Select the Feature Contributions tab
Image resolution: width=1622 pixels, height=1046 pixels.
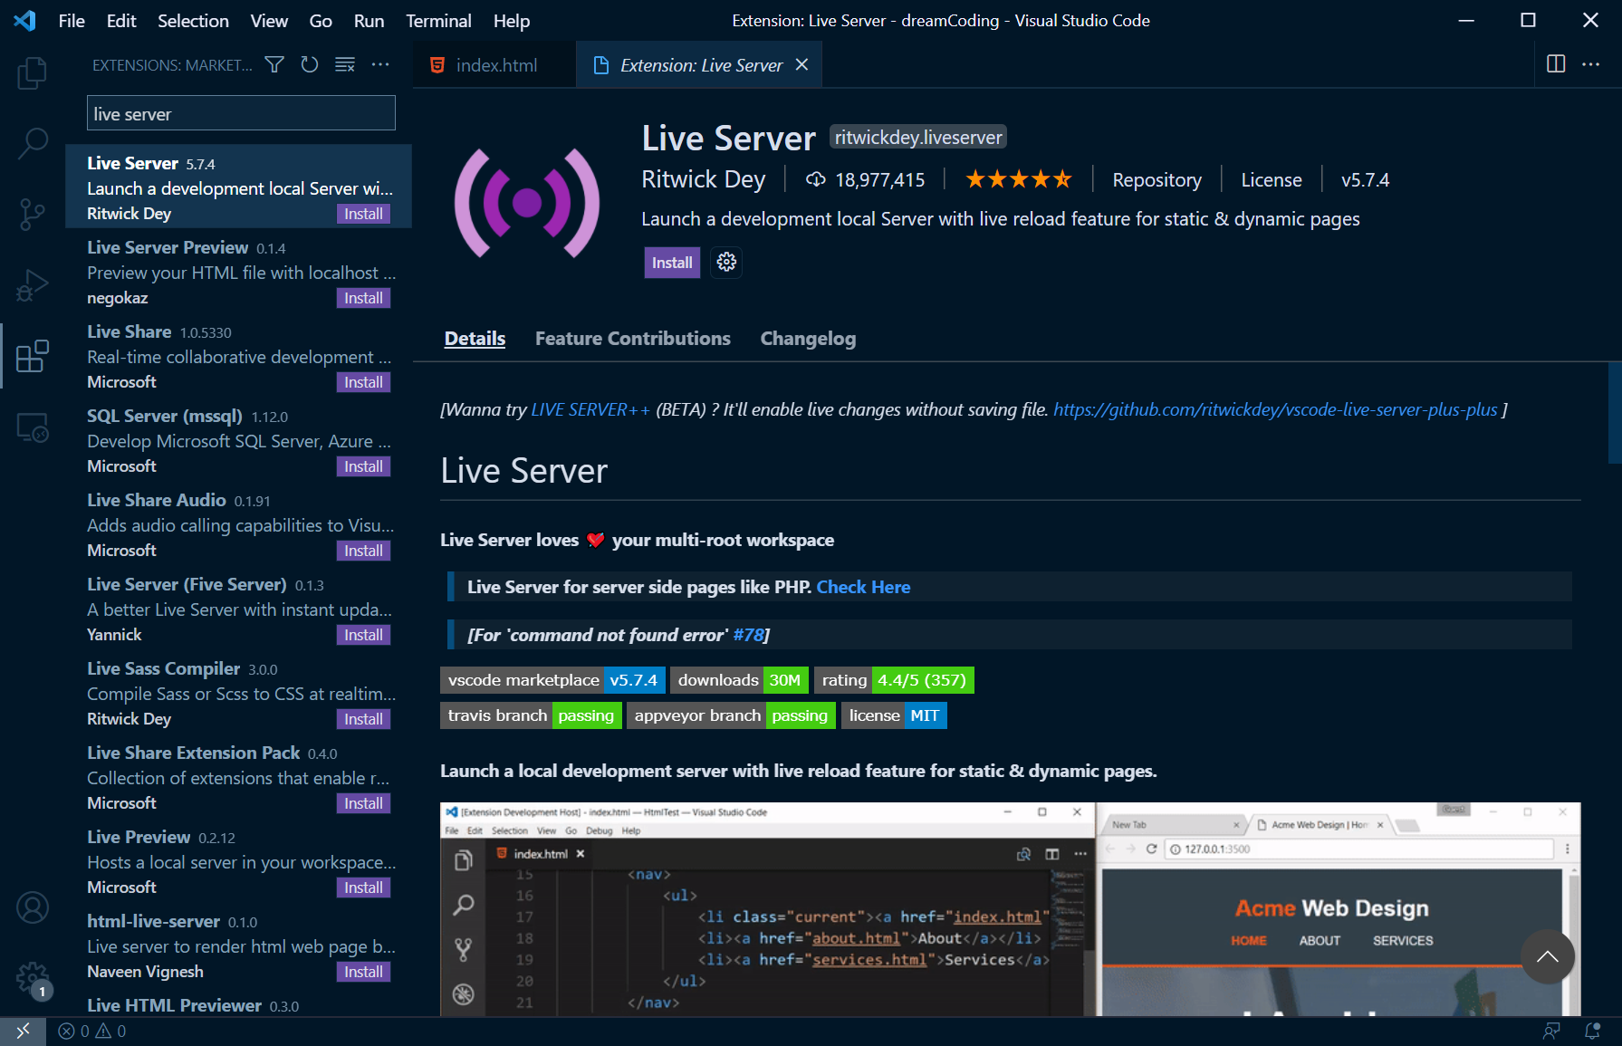coord(632,338)
